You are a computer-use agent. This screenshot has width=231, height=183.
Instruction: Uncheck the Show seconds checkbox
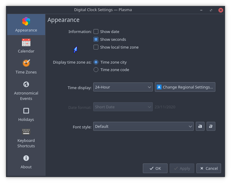tap(96, 39)
